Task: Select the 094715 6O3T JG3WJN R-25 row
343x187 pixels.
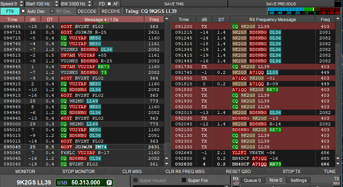Action: point(82,32)
